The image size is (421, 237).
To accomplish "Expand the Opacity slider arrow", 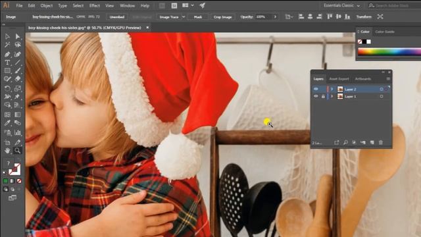I will [275, 16].
